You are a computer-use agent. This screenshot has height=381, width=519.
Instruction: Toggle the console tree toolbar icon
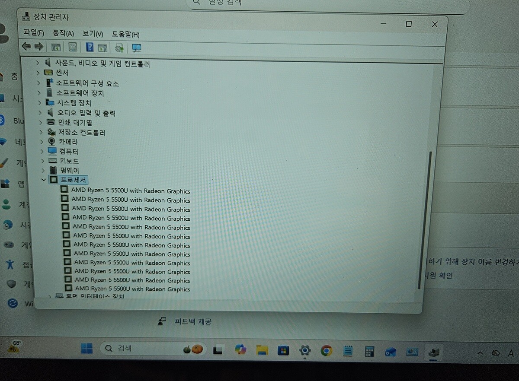tap(56, 47)
